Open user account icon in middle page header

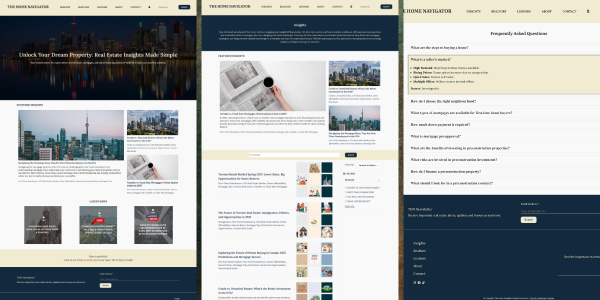(x=351, y=6)
